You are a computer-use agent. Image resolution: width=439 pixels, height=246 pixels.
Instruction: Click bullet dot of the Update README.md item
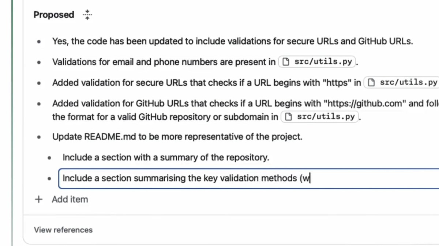pos(39,137)
